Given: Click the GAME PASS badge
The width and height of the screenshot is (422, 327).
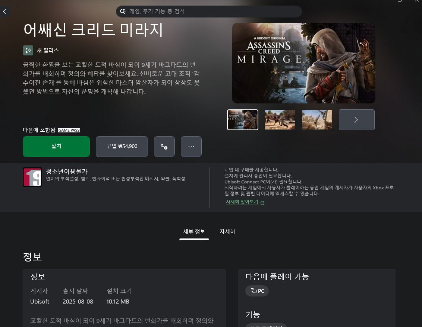Looking at the screenshot, I should [x=69, y=130].
